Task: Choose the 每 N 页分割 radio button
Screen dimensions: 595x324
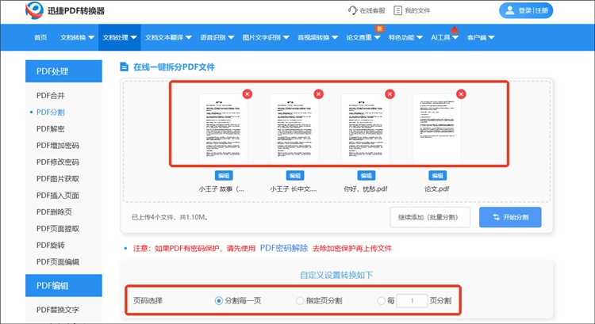Action: click(x=382, y=301)
